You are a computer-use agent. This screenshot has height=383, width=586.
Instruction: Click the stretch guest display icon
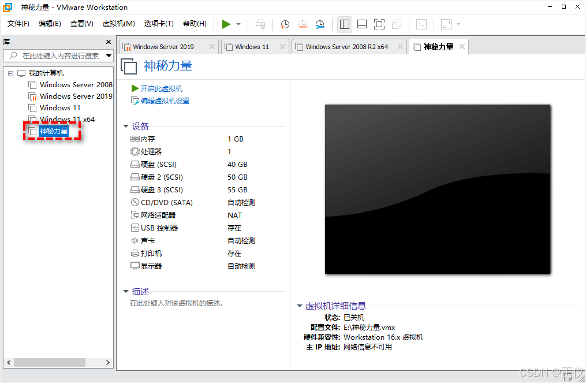(446, 24)
